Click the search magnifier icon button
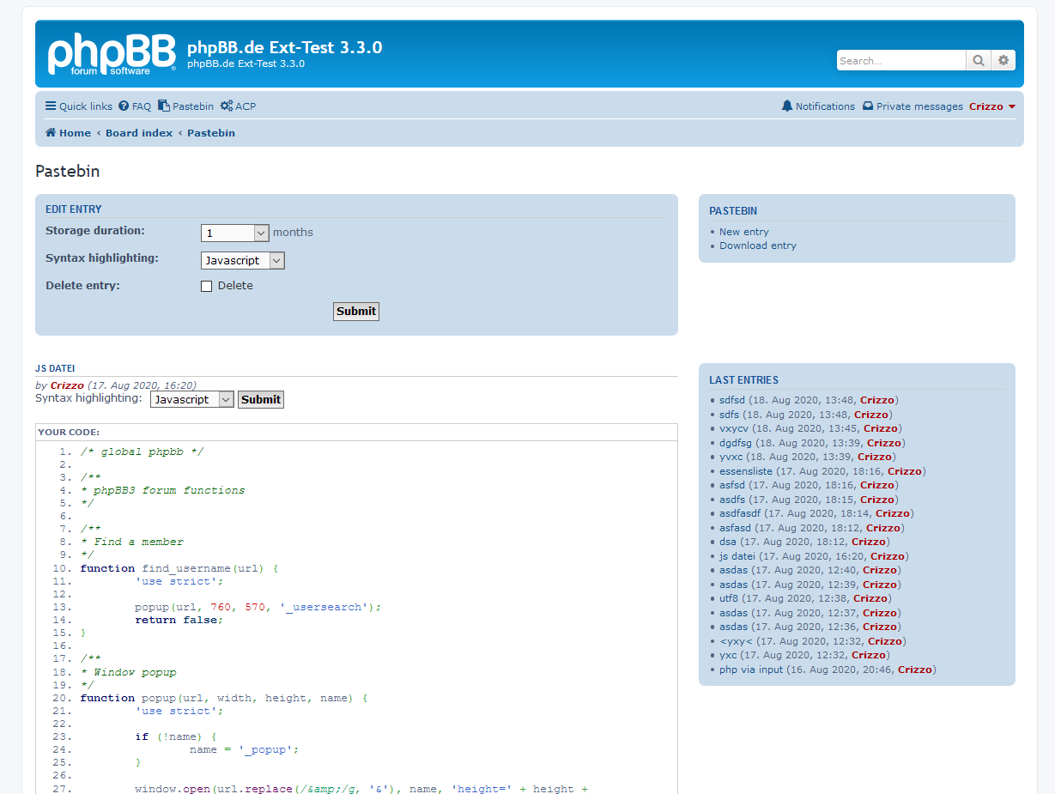 point(978,60)
